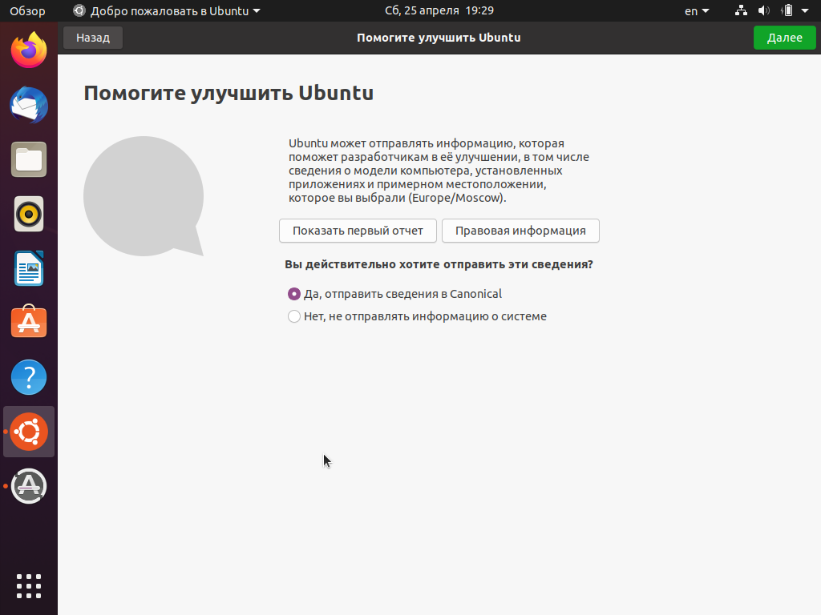The height and width of the screenshot is (615, 821).
Task: Continue with the green Далее button
Action: pyautogui.click(x=784, y=38)
